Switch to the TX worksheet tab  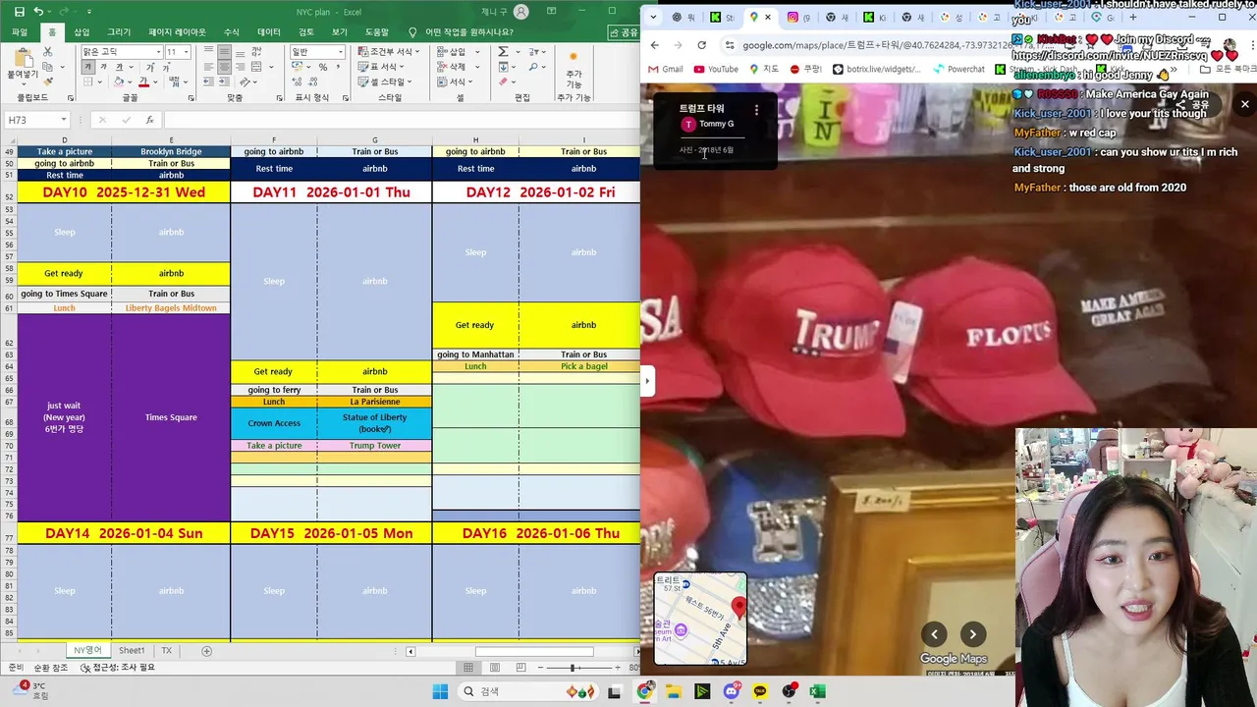click(x=166, y=650)
